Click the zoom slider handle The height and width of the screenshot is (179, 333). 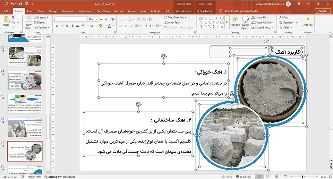[x=302, y=177]
